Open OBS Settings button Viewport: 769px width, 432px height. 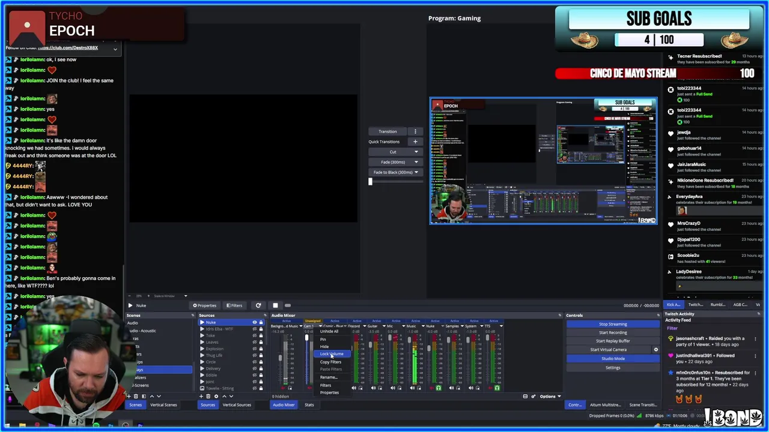point(613,367)
